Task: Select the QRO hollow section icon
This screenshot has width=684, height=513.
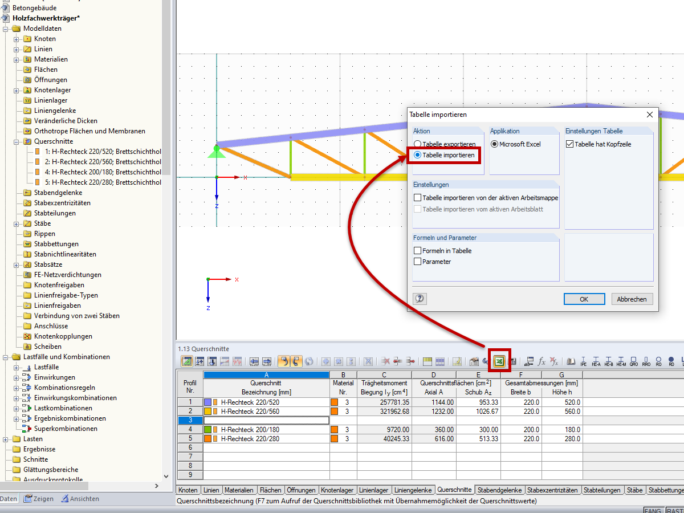Action: pyautogui.click(x=634, y=359)
